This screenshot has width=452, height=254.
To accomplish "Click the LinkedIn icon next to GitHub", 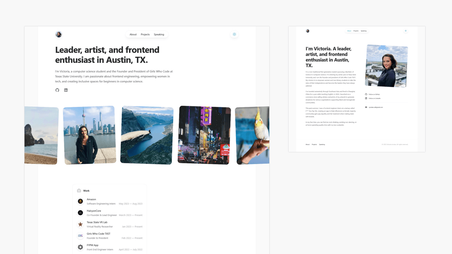I will (x=66, y=90).
